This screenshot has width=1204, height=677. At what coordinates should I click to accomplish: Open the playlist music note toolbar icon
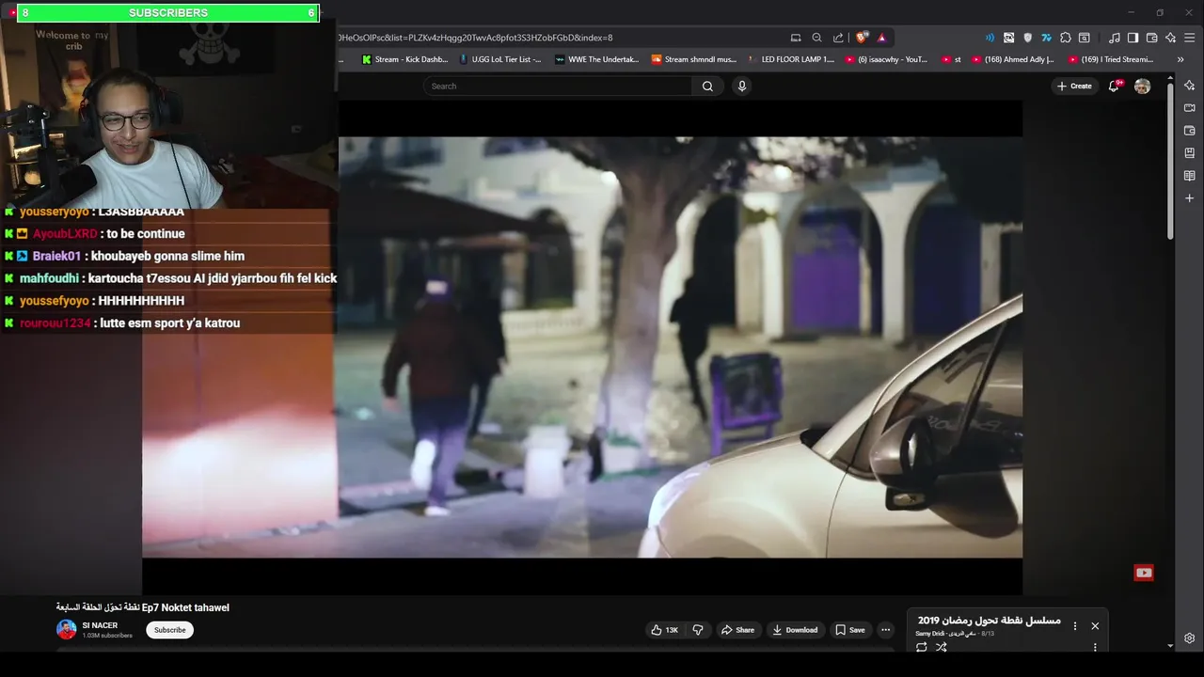point(1115,38)
